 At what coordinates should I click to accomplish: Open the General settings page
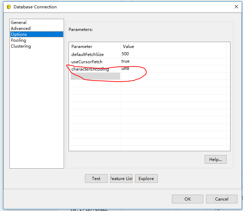[x=37, y=23]
